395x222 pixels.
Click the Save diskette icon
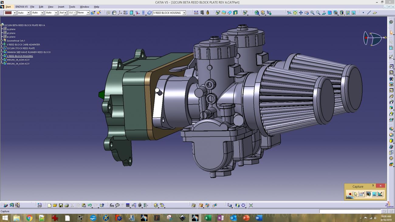tap(61, 205)
